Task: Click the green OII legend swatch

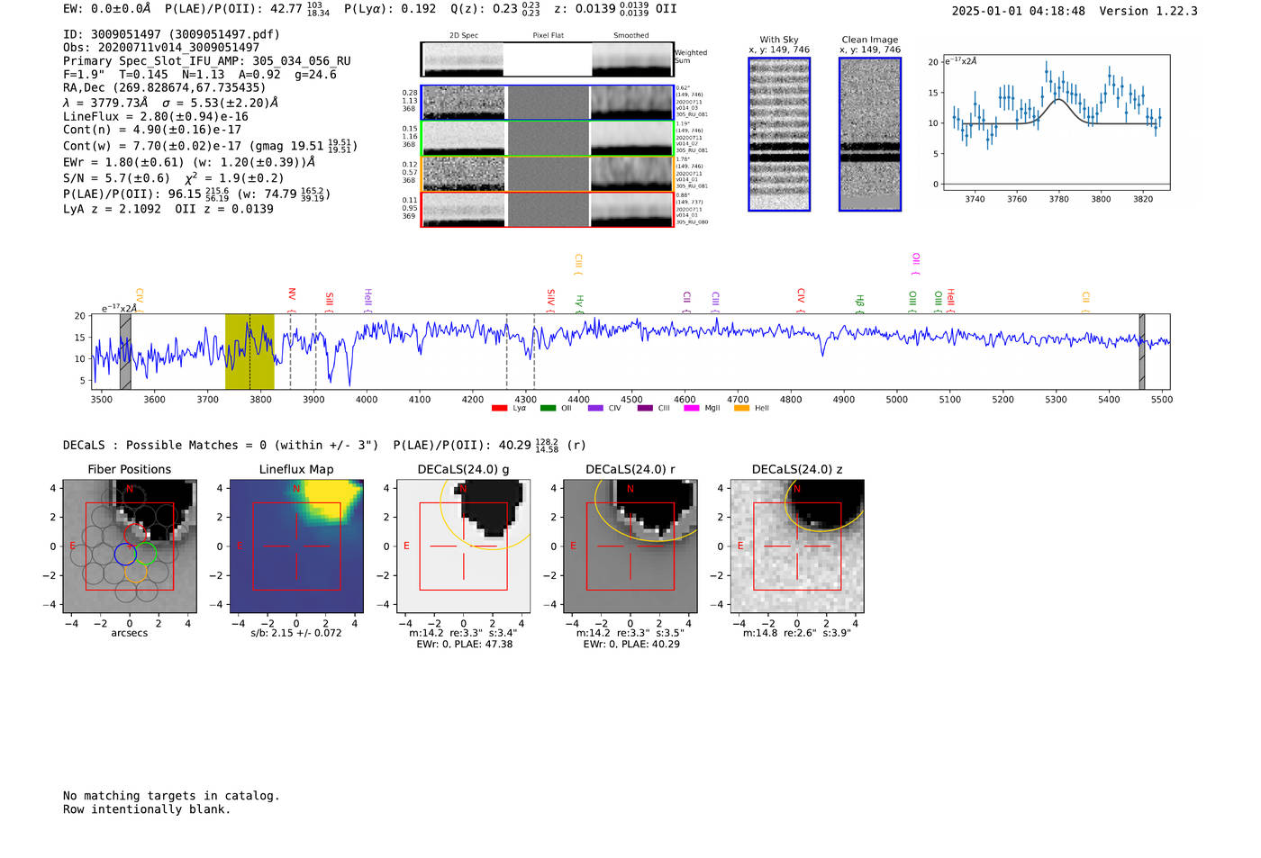Action: [548, 409]
